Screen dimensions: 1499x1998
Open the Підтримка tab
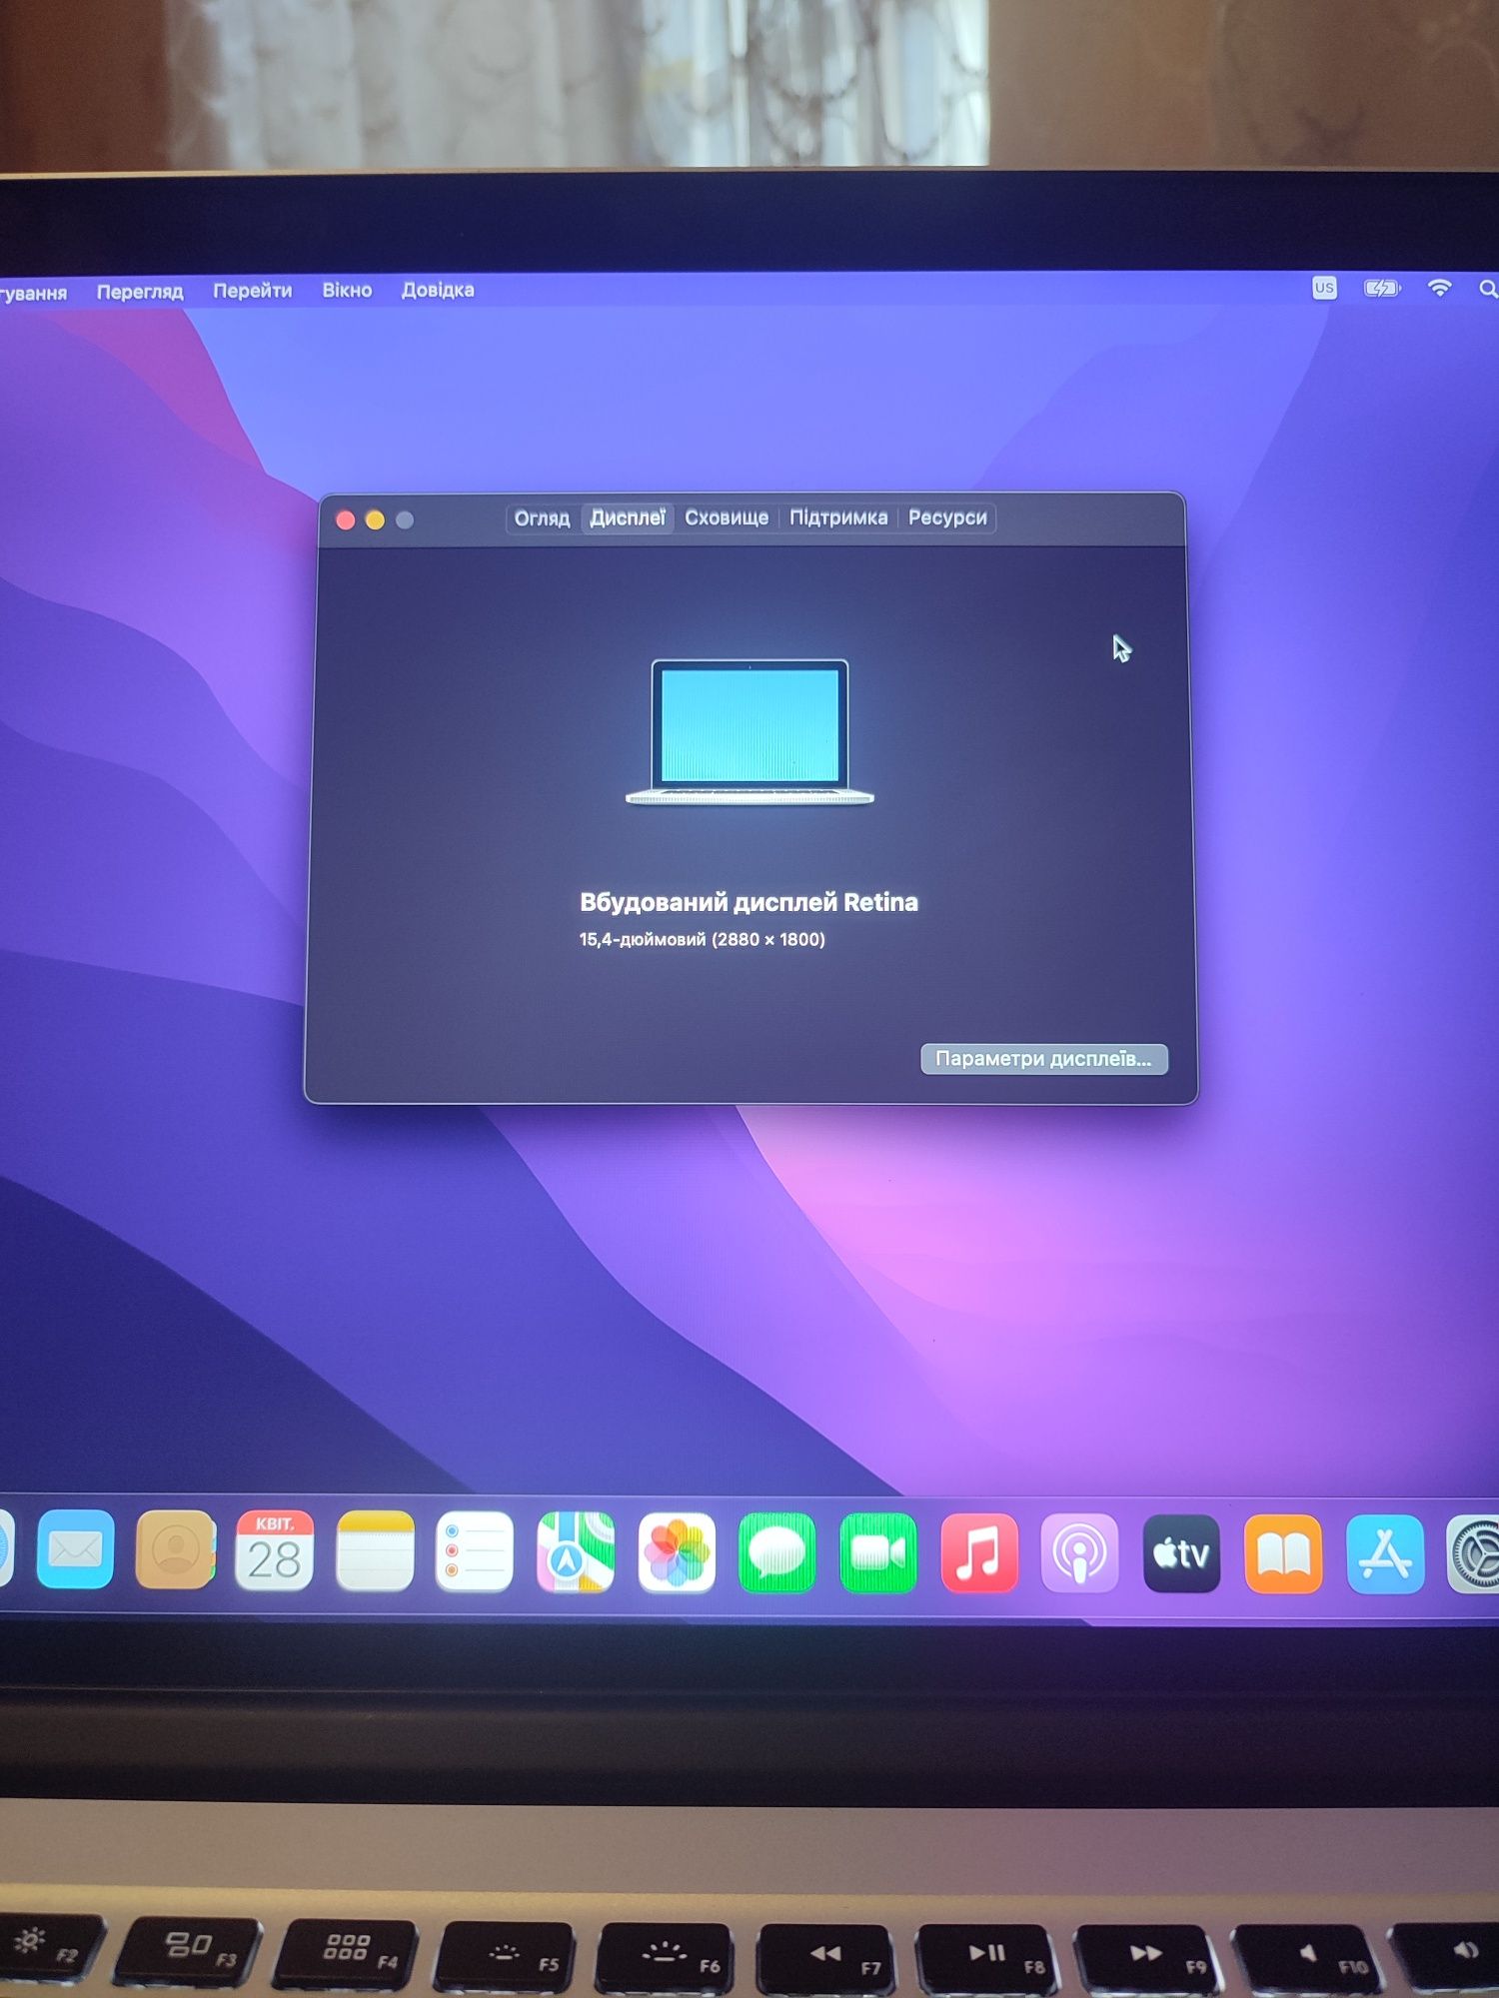(x=838, y=518)
